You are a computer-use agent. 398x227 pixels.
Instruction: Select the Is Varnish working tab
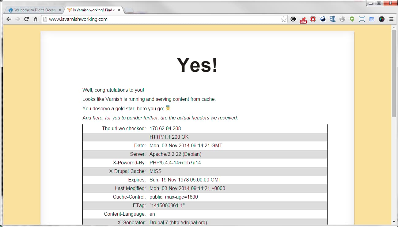[x=94, y=10]
